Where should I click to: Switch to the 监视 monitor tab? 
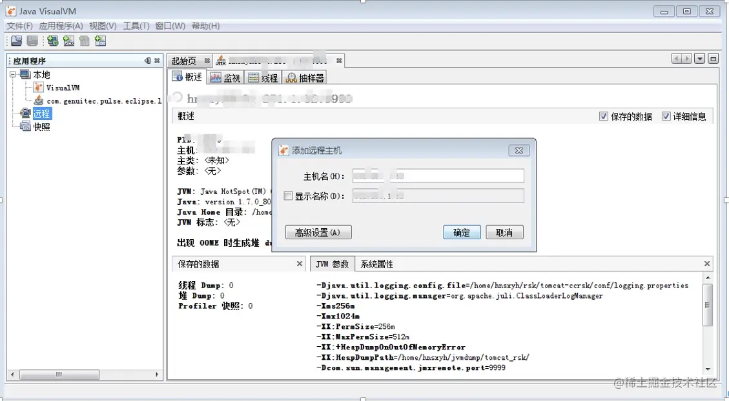coord(225,78)
